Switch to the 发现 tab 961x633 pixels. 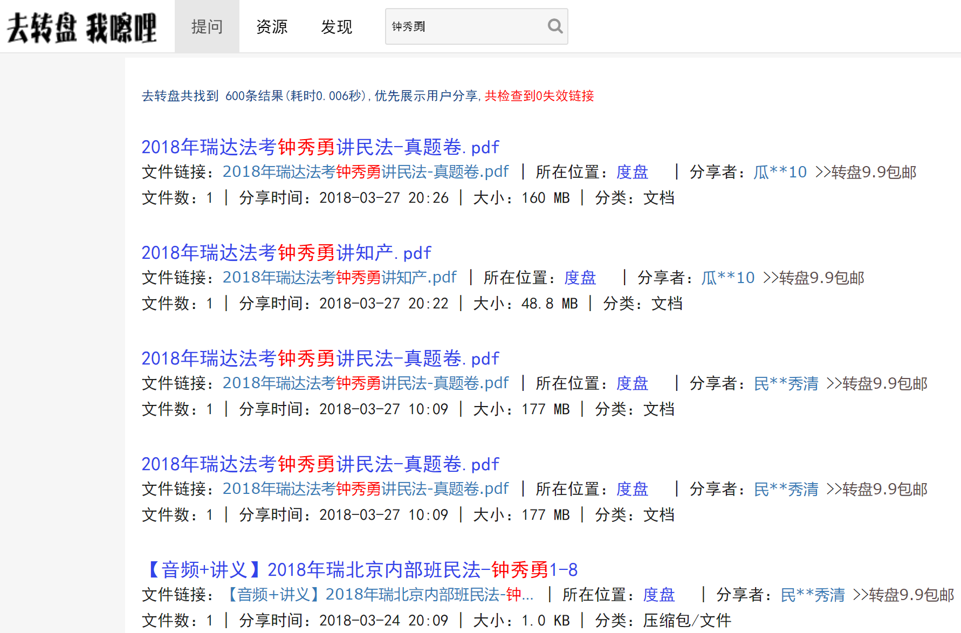[x=337, y=26]
